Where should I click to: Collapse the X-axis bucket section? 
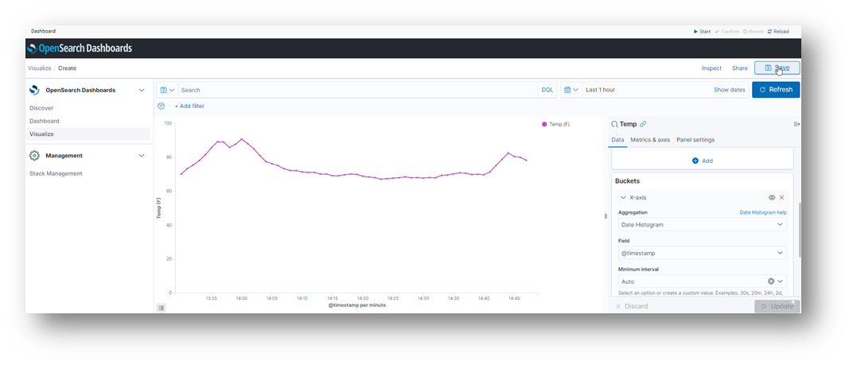pos(623,197)
